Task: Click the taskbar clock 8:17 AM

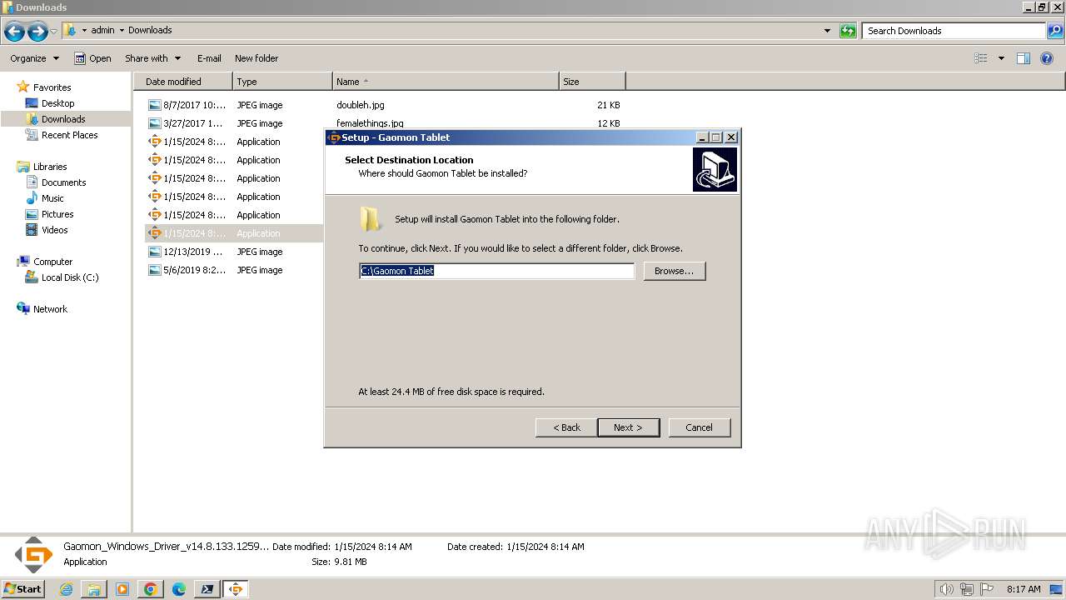Action: pos(1024,589)
